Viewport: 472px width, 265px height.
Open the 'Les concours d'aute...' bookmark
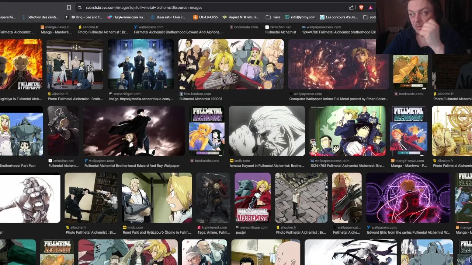[339, 17]
